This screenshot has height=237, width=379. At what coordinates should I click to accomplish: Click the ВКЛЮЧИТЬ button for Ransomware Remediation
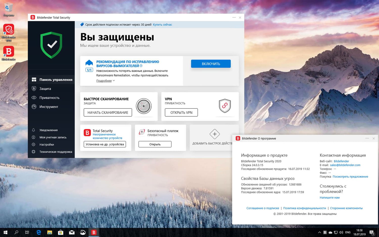[x=211, y=63]
